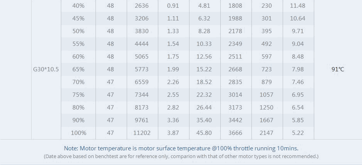The height and width of the screenshot is (165, 362).
Task: Click the benchtest reference disclaimer text
Action: [181, 157]
